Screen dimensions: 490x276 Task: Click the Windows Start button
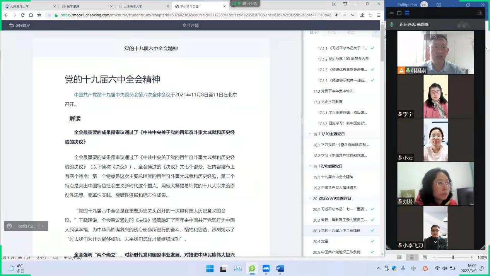(x=210, y=268)
